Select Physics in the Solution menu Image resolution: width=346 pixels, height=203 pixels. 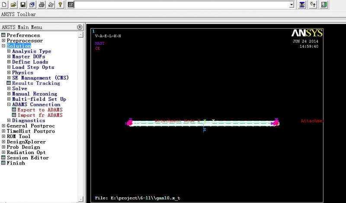(22, 72)
